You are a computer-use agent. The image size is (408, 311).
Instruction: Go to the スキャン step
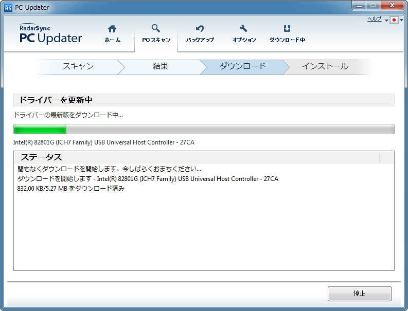78,67
